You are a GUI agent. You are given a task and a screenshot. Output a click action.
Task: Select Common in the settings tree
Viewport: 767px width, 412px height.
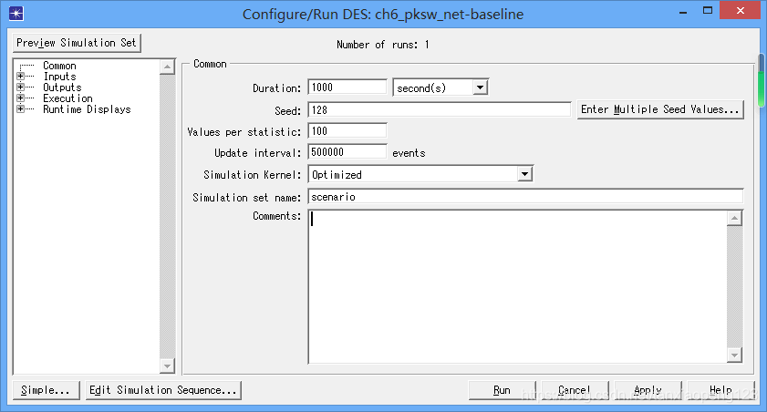click(x=59, y=66)
